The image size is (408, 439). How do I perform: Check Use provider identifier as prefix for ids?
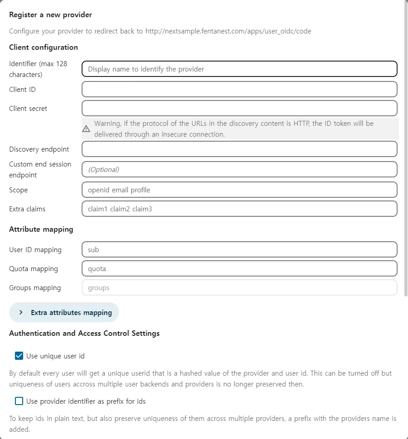coord(19,401)
